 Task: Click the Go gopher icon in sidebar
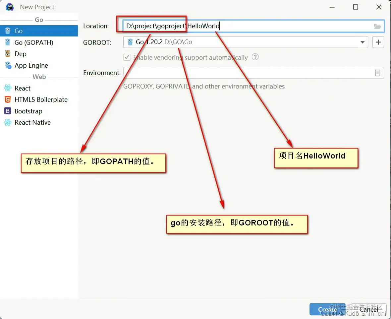coord(8,31)
